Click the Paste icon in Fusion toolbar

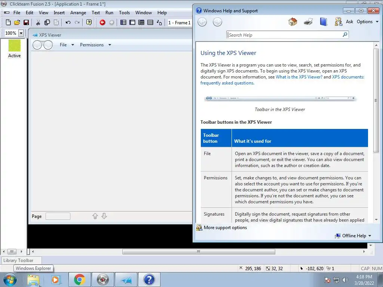point(56,22)
